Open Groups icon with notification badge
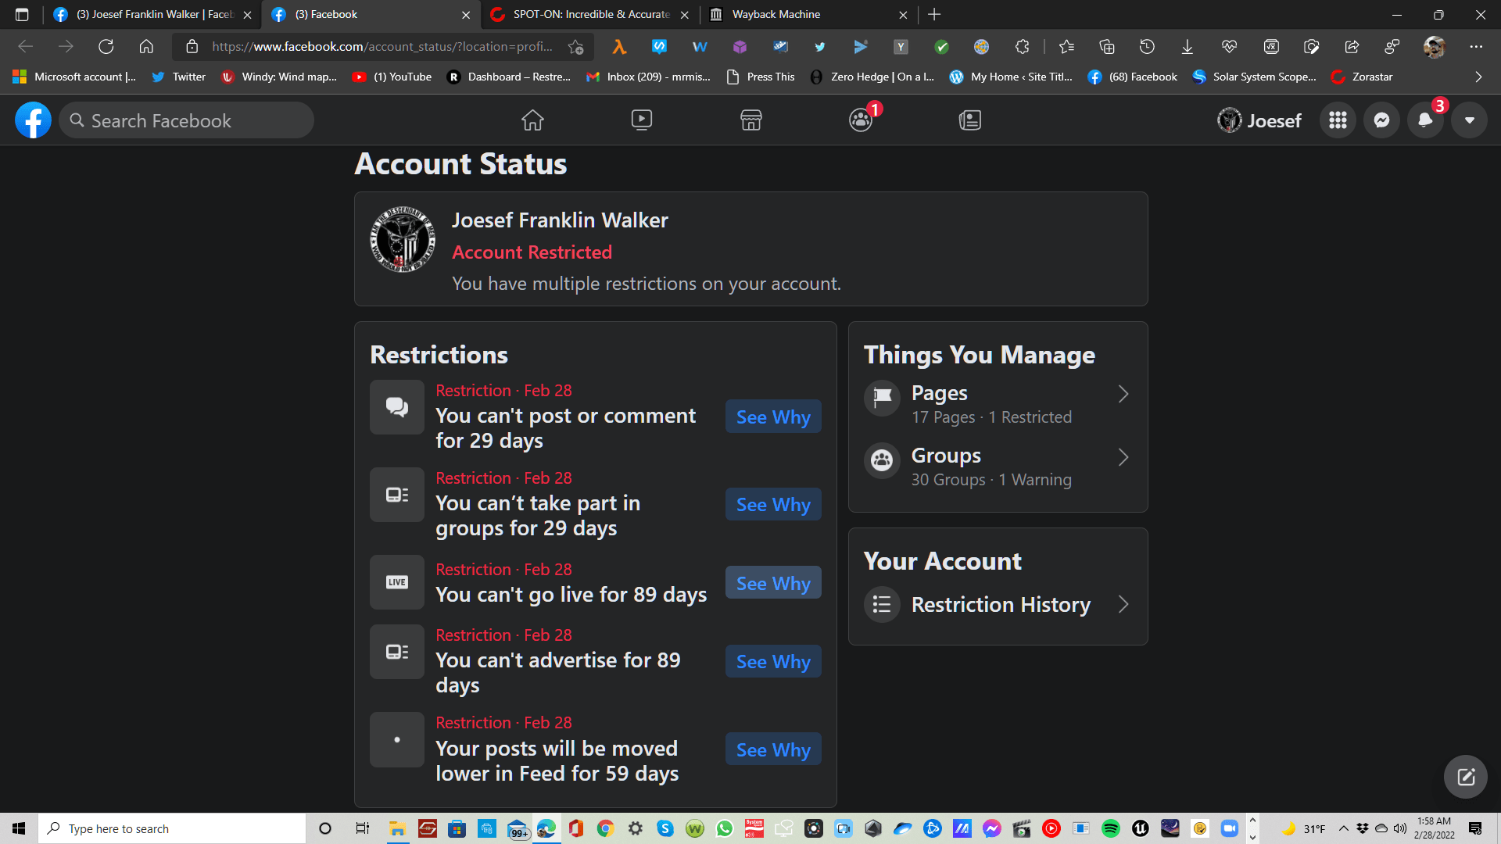This screenshot has height=844, width=1501. click(861, 120)
